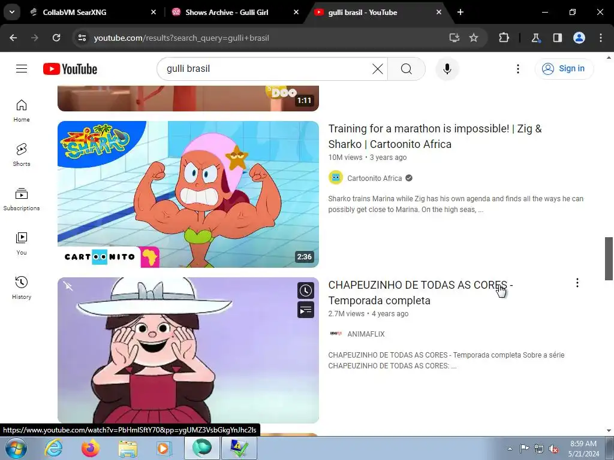Open Shorts in the sidebar
The width and height of the screenshot is (614, 460).
(x=22, y=155)
